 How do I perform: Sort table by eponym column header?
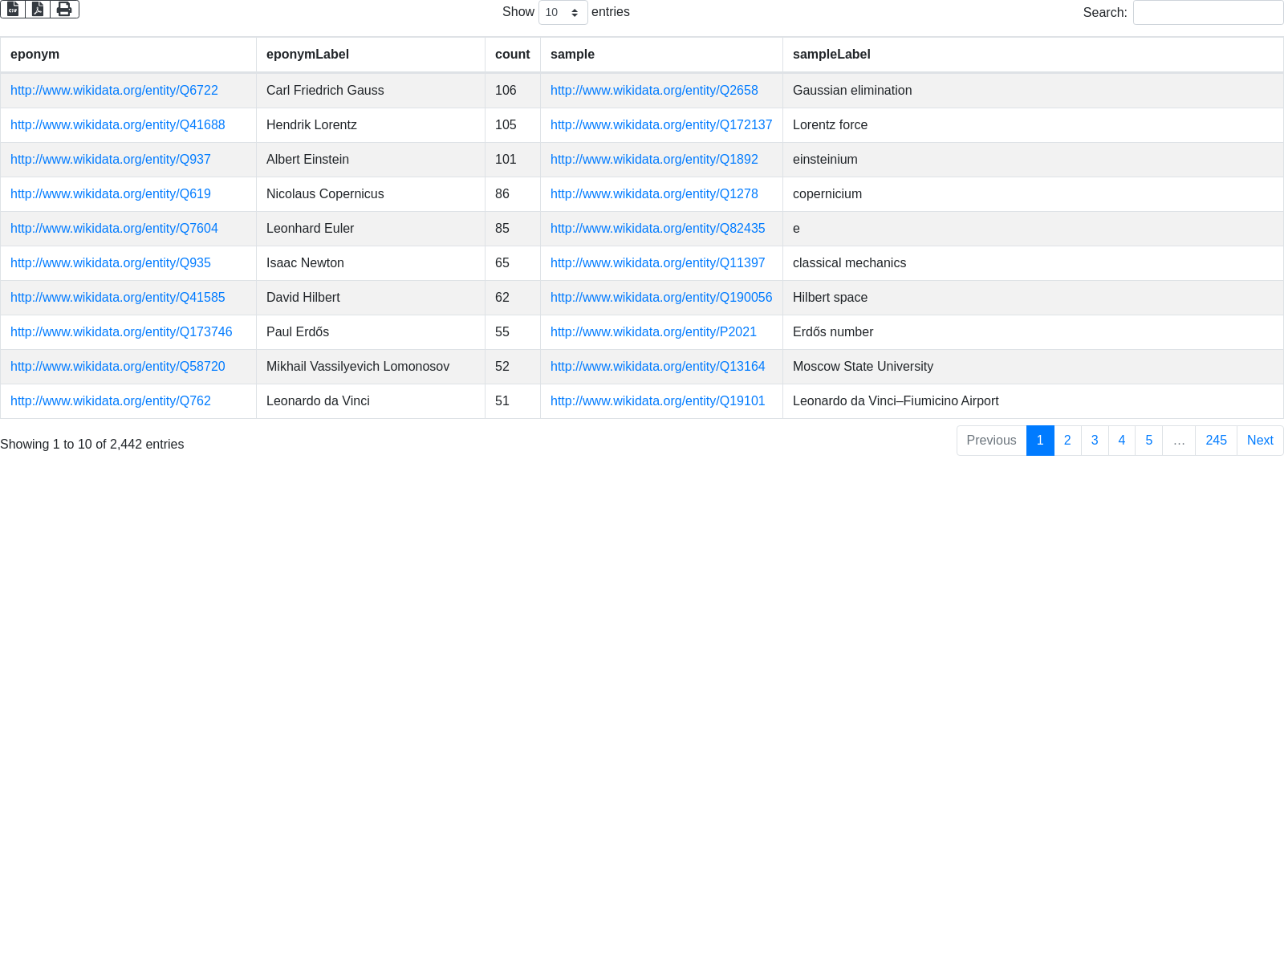click(35, 55)
